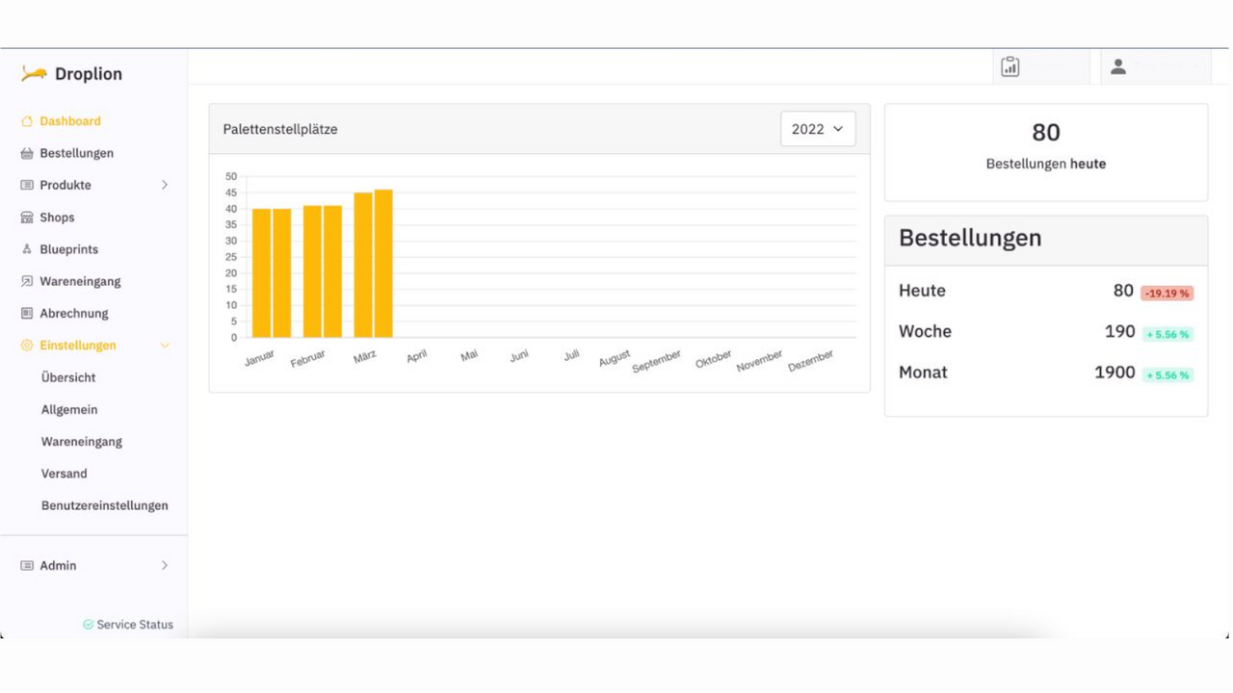The image size is (1233, 693).
Task: Click the reports icon in the top bar
Action: pos(1010,66)
